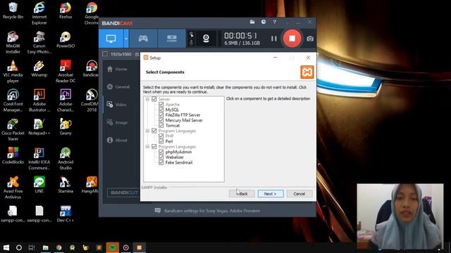The width and height of the screenshot is (451, 253).
Task: Uncheck the Webalizer component
Action: 161,157
